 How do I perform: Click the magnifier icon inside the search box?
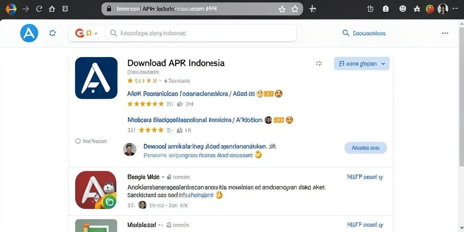114,33
